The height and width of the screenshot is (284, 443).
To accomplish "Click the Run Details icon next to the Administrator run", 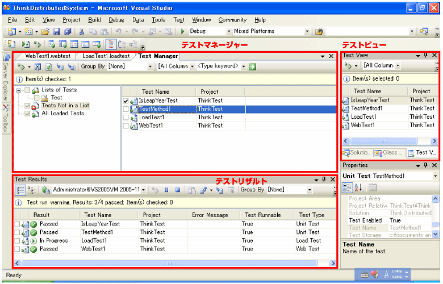I will coord(46,190).
